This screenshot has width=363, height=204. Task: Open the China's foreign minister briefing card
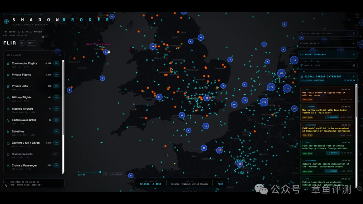point(327,148)
